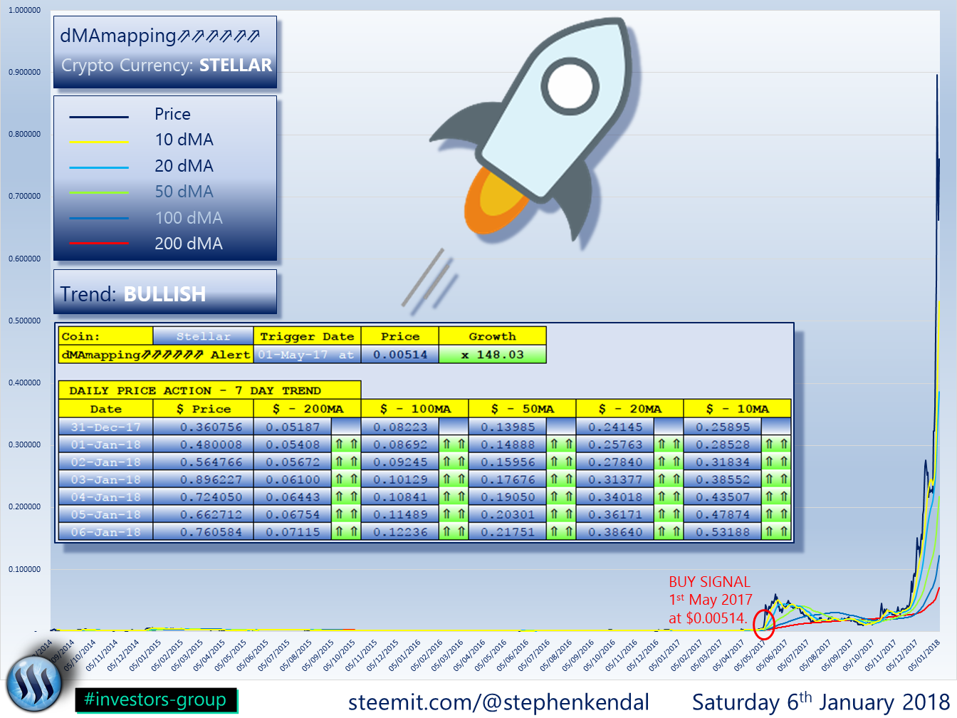957x718 pixels.
Task: Select the Growth header cell
Action: [x=492, y=336]
